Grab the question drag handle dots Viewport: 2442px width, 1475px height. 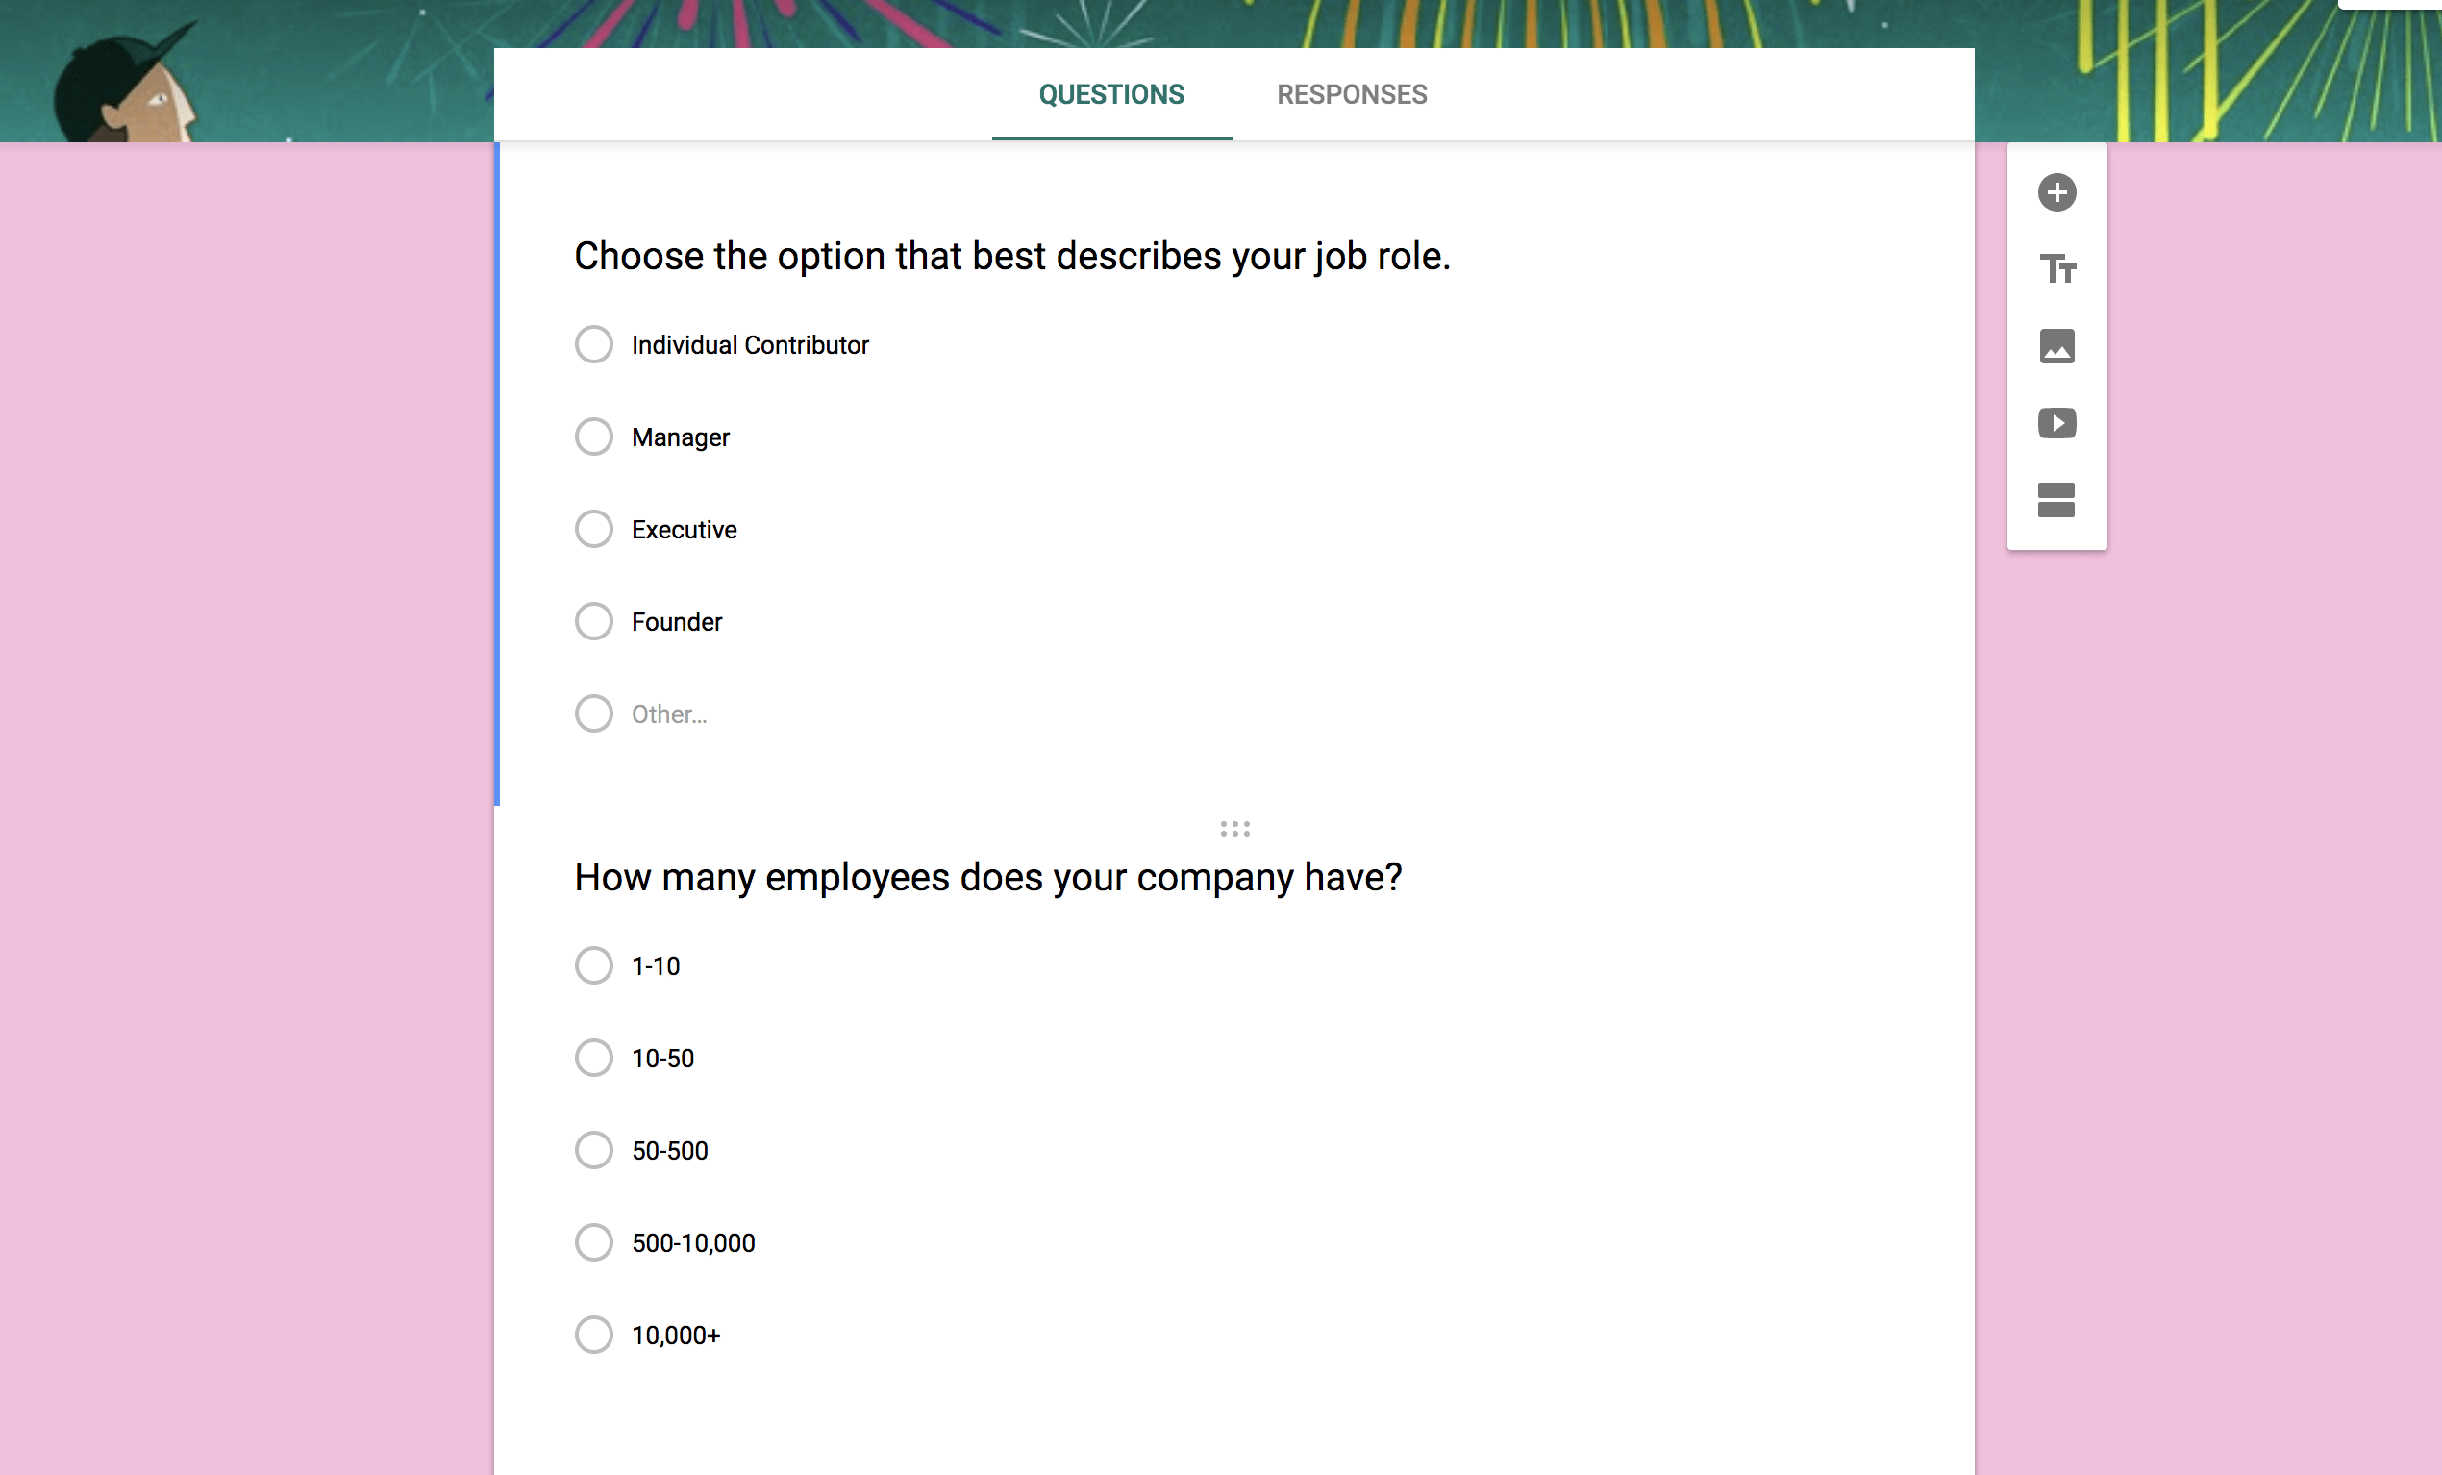pos(1233,829)
